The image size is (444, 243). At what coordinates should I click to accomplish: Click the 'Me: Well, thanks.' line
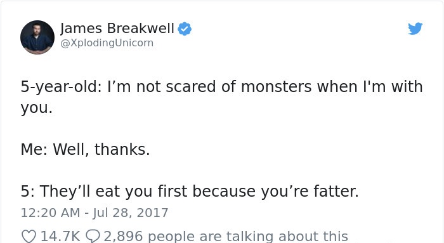pos(85,149)
